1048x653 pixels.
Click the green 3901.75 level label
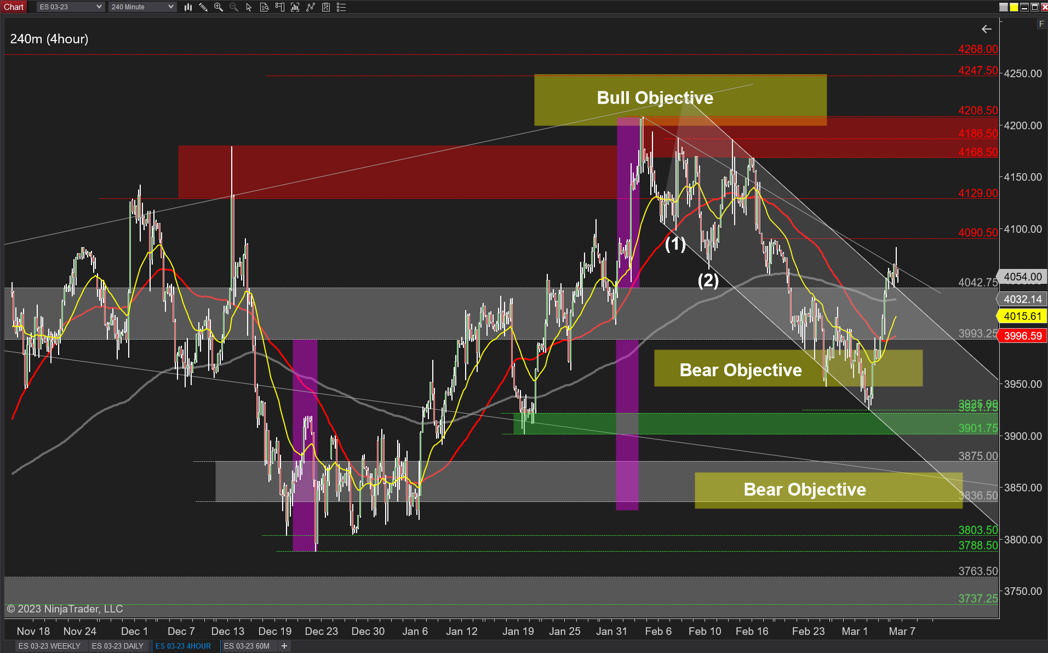pos(978,428)
